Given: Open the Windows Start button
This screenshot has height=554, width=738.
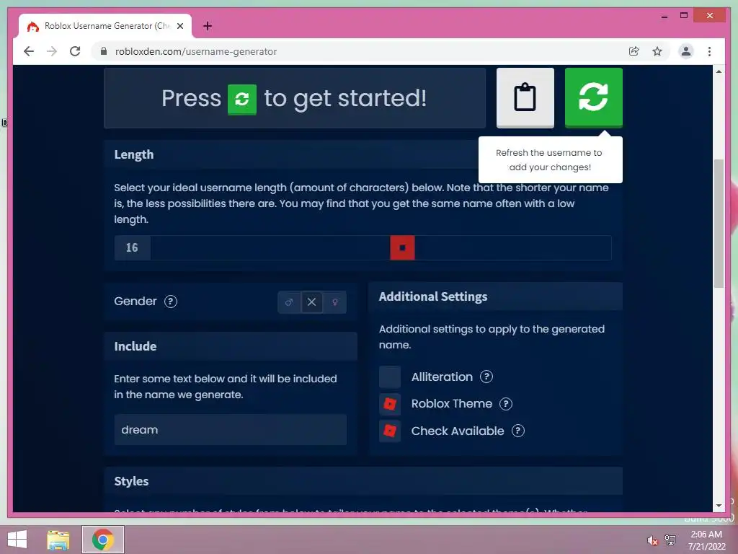Looking at the screenshot, I should pos(17,540).
